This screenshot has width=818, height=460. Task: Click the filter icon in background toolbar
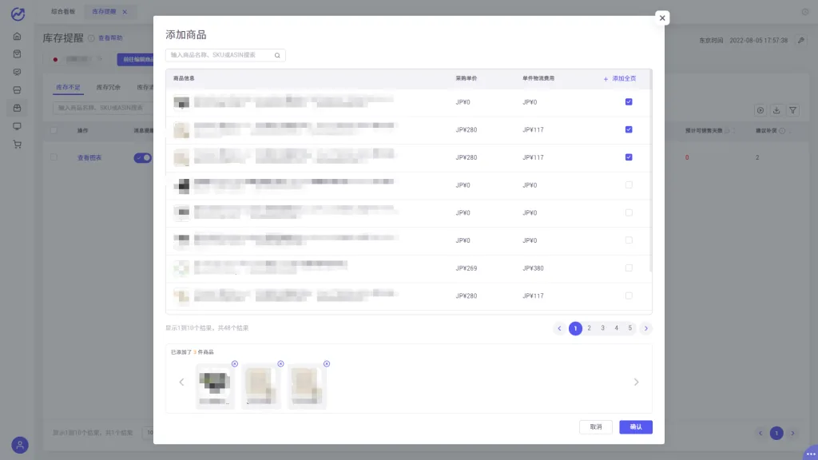(793, 110)
